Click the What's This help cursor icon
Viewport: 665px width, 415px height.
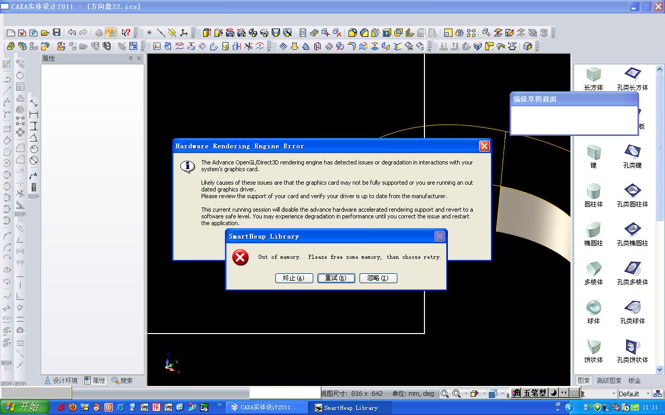(x=126, y=32)
